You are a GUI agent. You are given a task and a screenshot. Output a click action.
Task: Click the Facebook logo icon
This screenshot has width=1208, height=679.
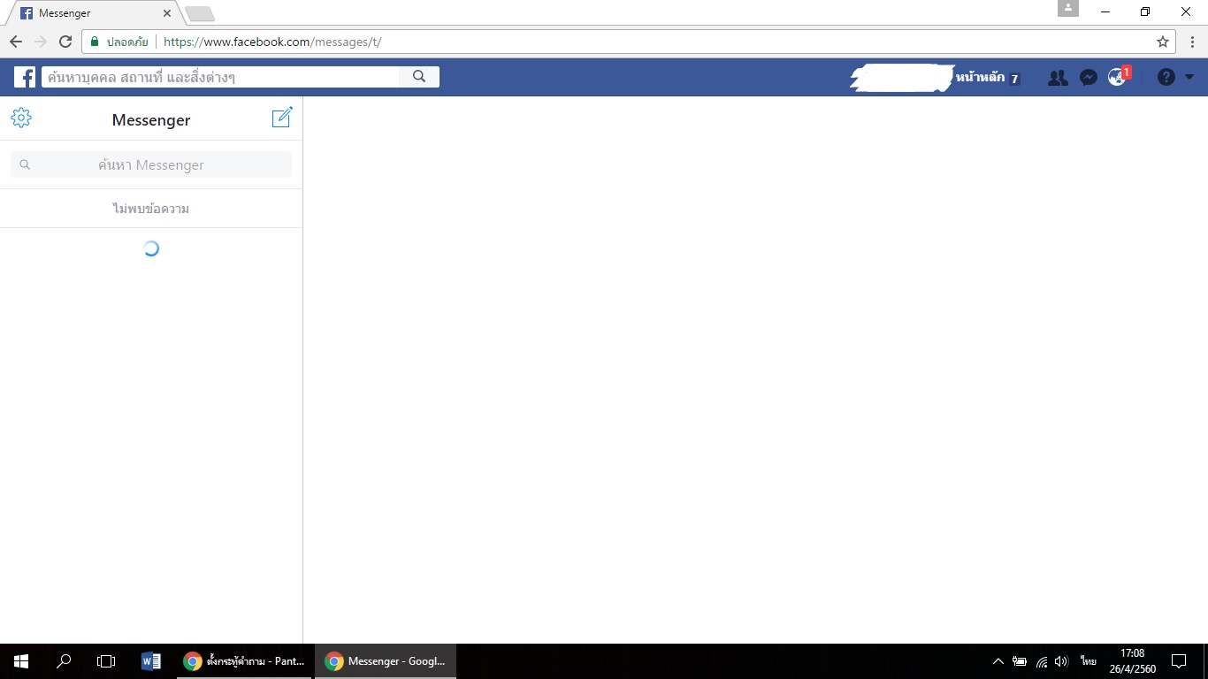click(x=25, y=77)
